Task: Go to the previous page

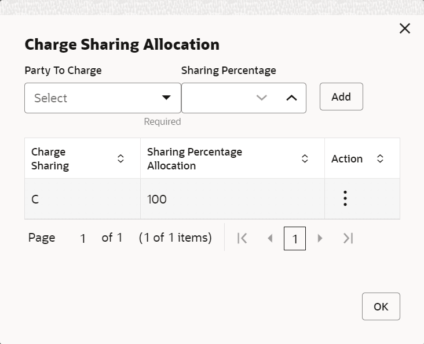Action: 269,238
